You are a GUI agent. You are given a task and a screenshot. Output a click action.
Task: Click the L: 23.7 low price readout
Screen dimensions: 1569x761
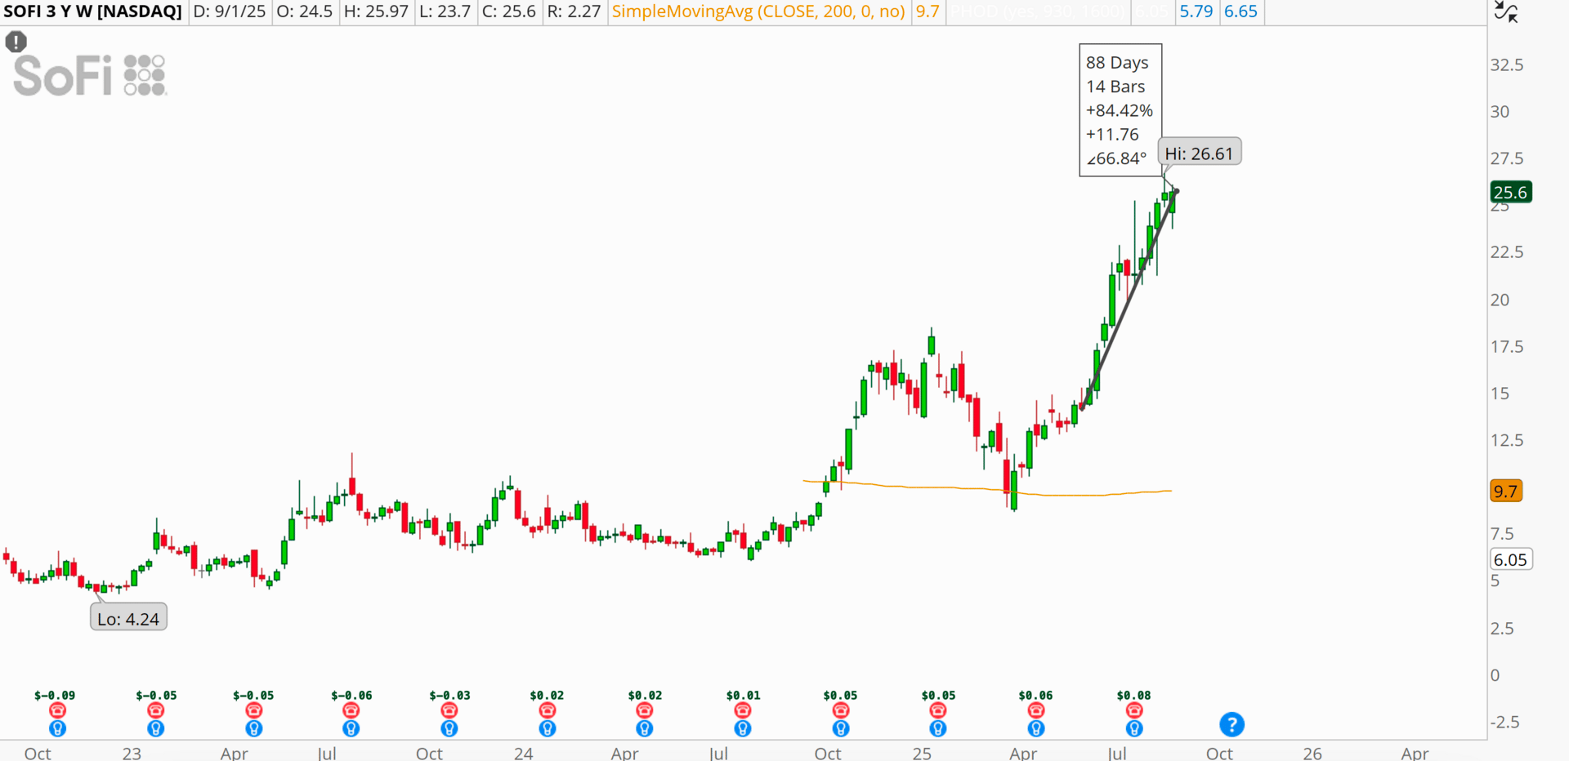click(445, 11)
